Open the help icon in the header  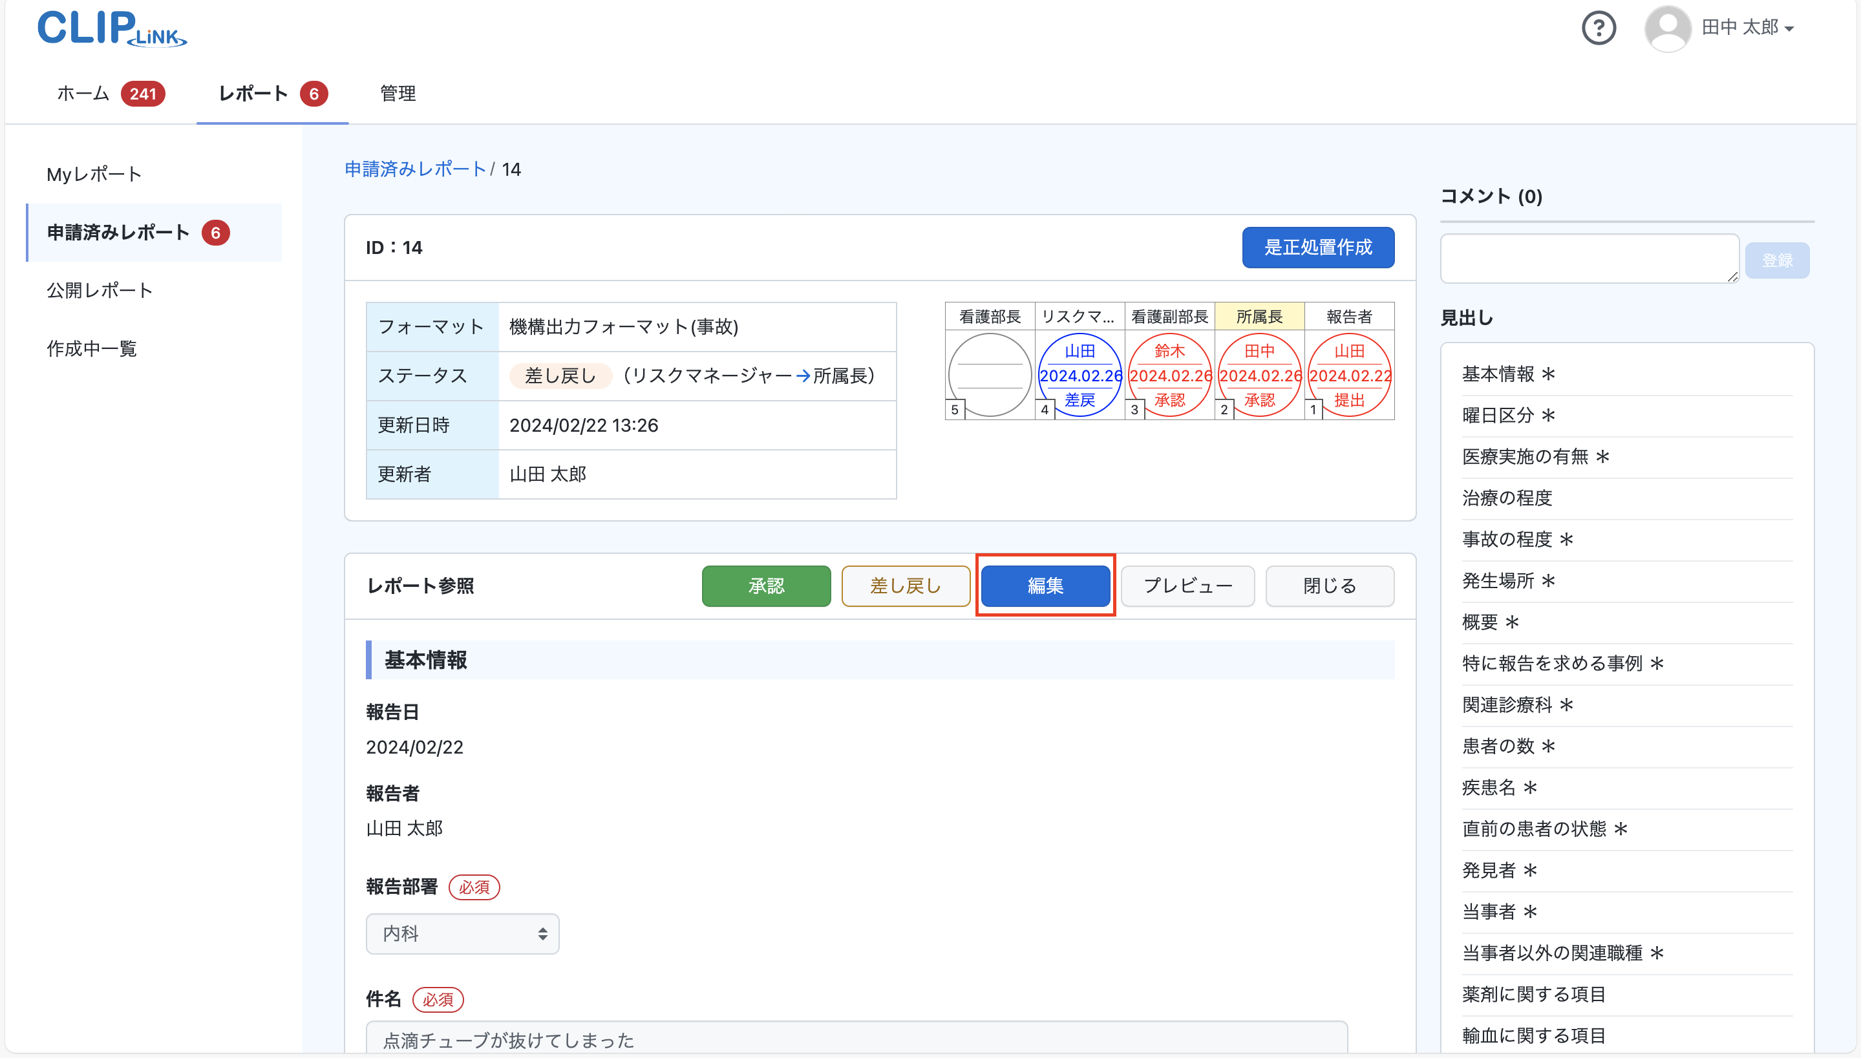tap(1599, 28)
